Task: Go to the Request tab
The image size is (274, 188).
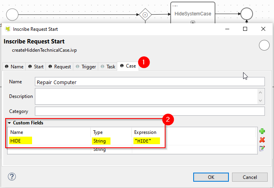Action: (x=59, y=67)
